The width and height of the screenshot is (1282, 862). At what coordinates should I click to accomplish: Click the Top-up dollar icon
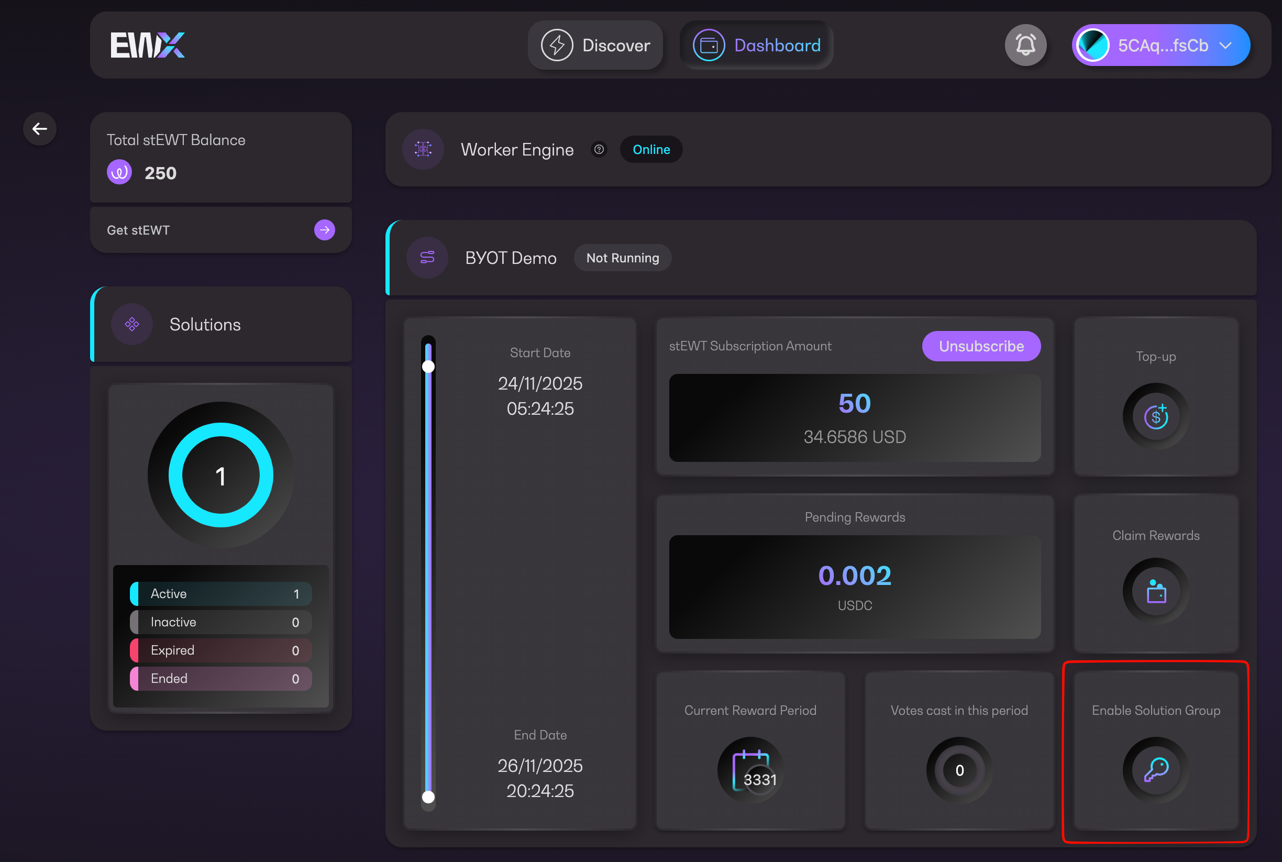(x=1156, y=417)
